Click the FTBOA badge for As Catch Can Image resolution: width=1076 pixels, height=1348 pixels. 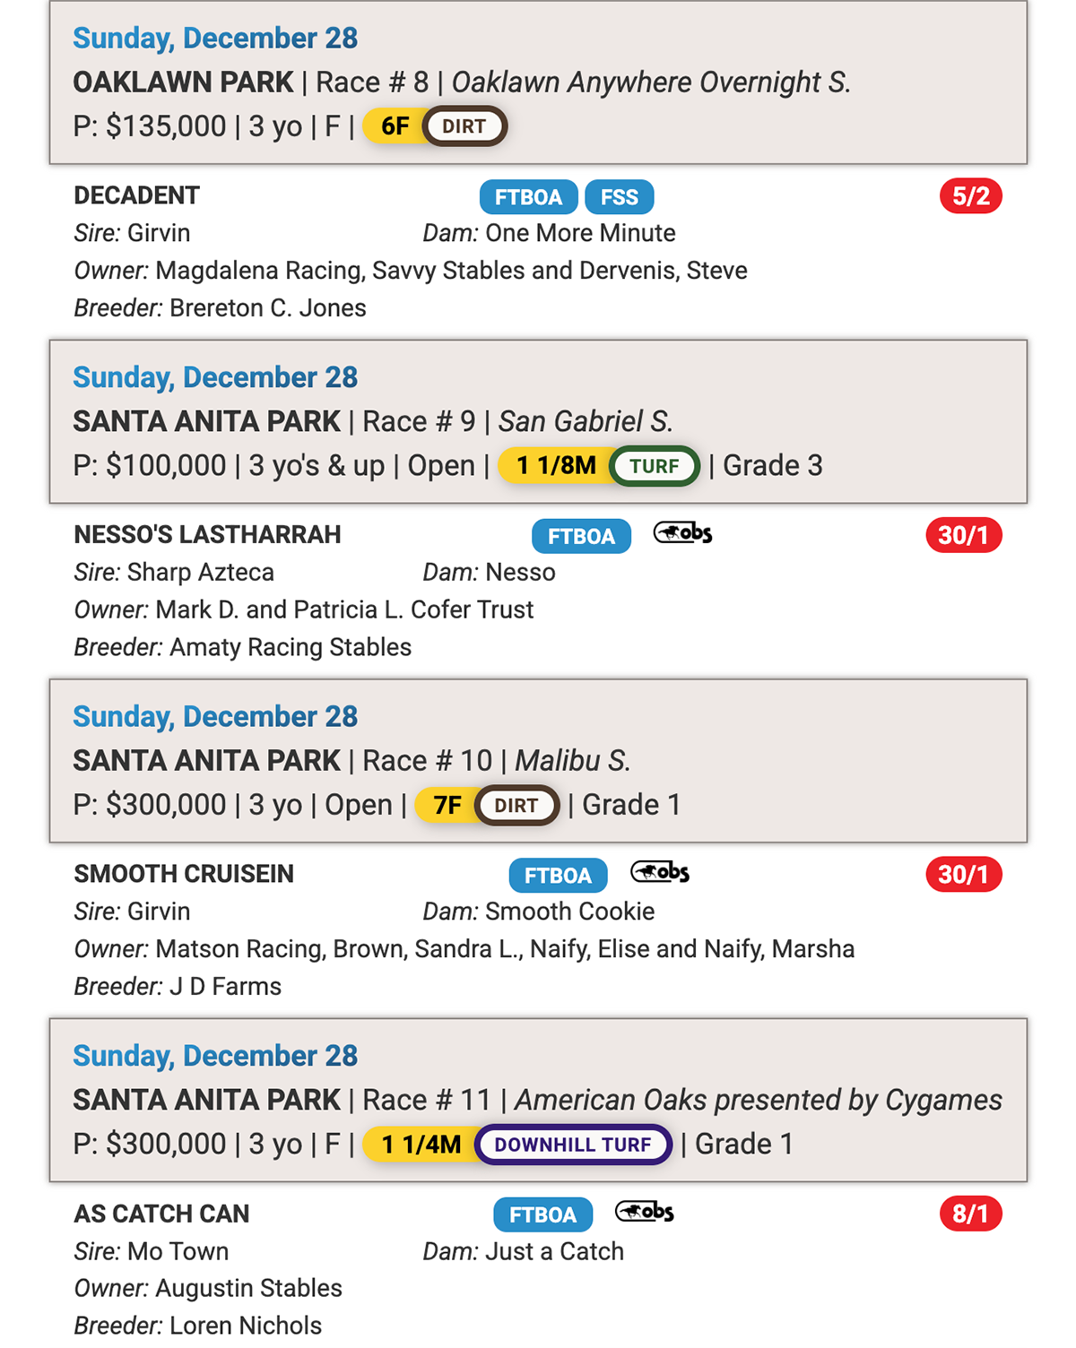tap(542, 1214)
